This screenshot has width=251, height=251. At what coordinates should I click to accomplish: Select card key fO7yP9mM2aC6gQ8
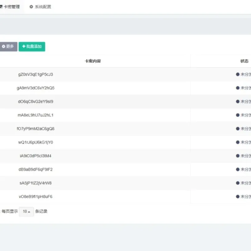tap(35, 129)
